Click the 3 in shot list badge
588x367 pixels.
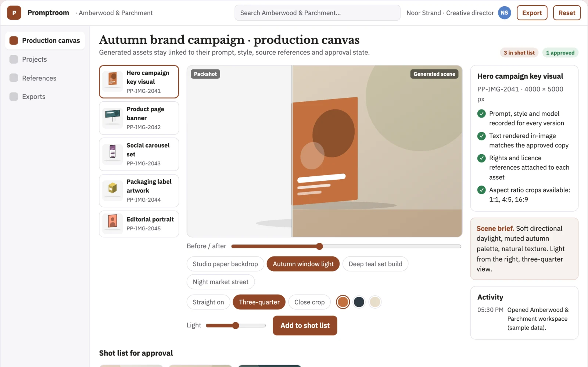click(x=519, y=53)
